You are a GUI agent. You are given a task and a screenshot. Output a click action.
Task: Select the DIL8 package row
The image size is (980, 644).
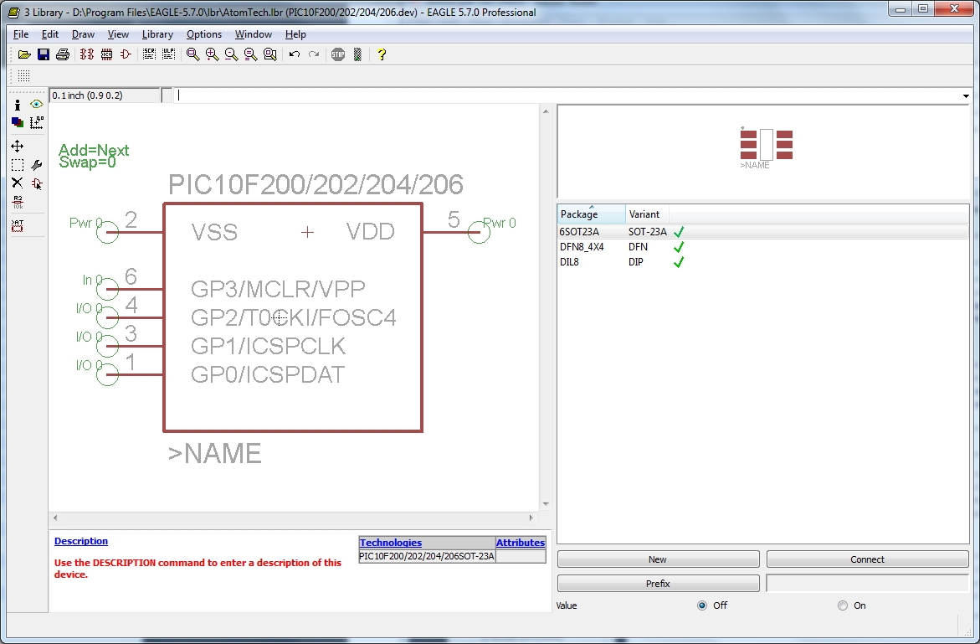pyautogui.click(x=762, y=262)
